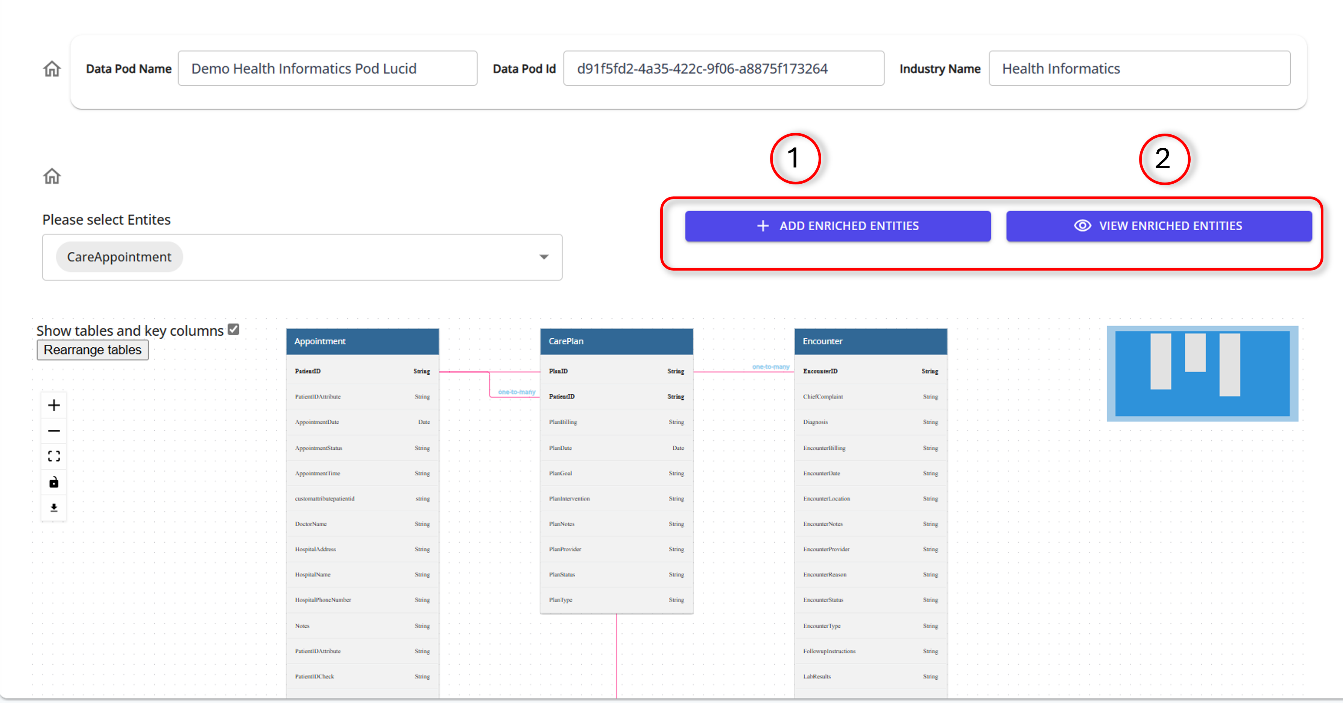This screenshot has width=1343, height=703.
Task: Click FollowupInstructions row in Encounter table
Action: coord(871,651)
